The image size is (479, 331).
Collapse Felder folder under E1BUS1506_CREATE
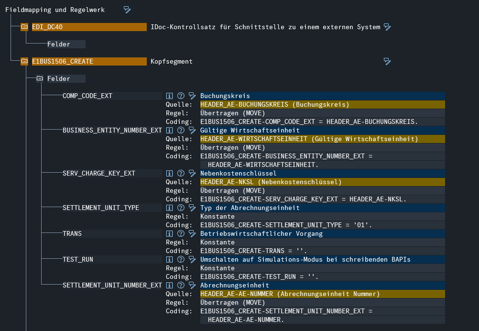pos(40,78)
